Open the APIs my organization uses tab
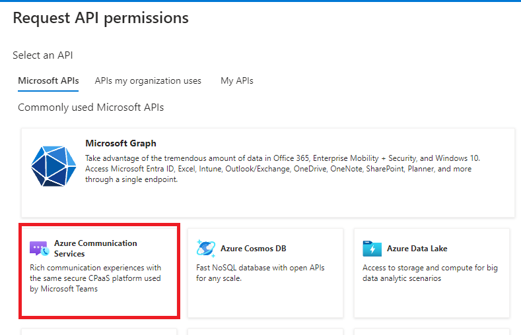The image size is (521, 335). pyautogui.click(x=148, y=80)
